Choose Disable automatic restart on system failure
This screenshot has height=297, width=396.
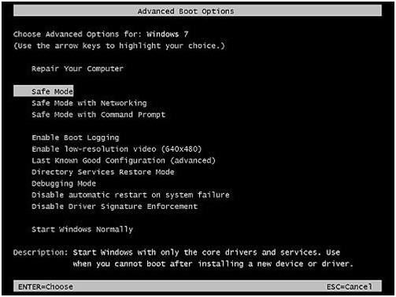pos(131,195)
